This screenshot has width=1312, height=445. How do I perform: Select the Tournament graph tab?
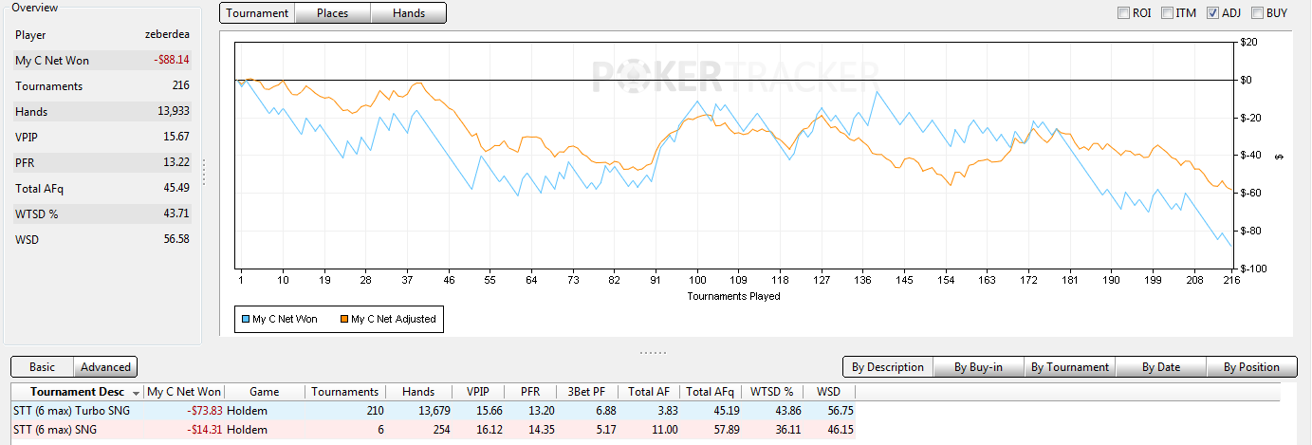tap(257, 13)
